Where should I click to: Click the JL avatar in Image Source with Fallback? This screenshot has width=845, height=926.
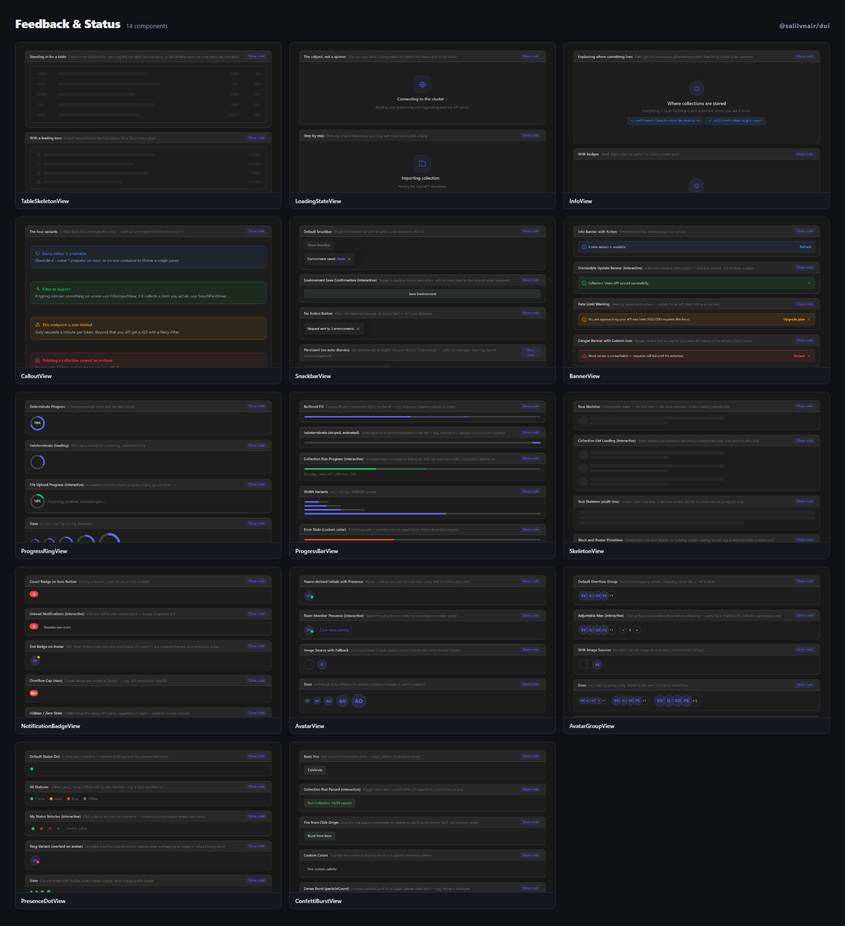click(x=322, y=664)
